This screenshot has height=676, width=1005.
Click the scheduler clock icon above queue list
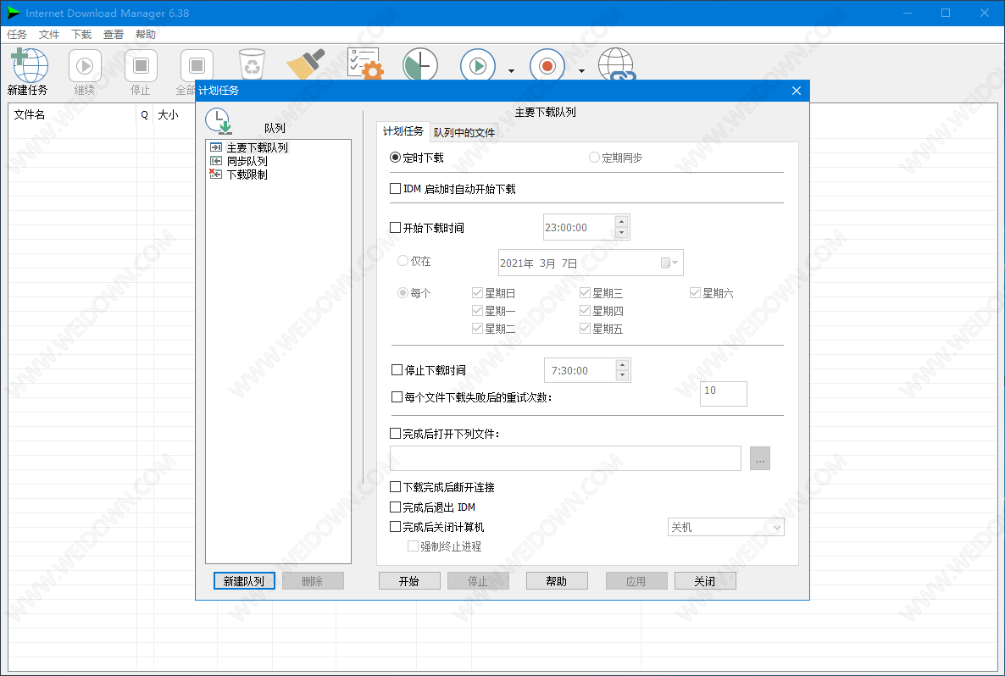219,121
